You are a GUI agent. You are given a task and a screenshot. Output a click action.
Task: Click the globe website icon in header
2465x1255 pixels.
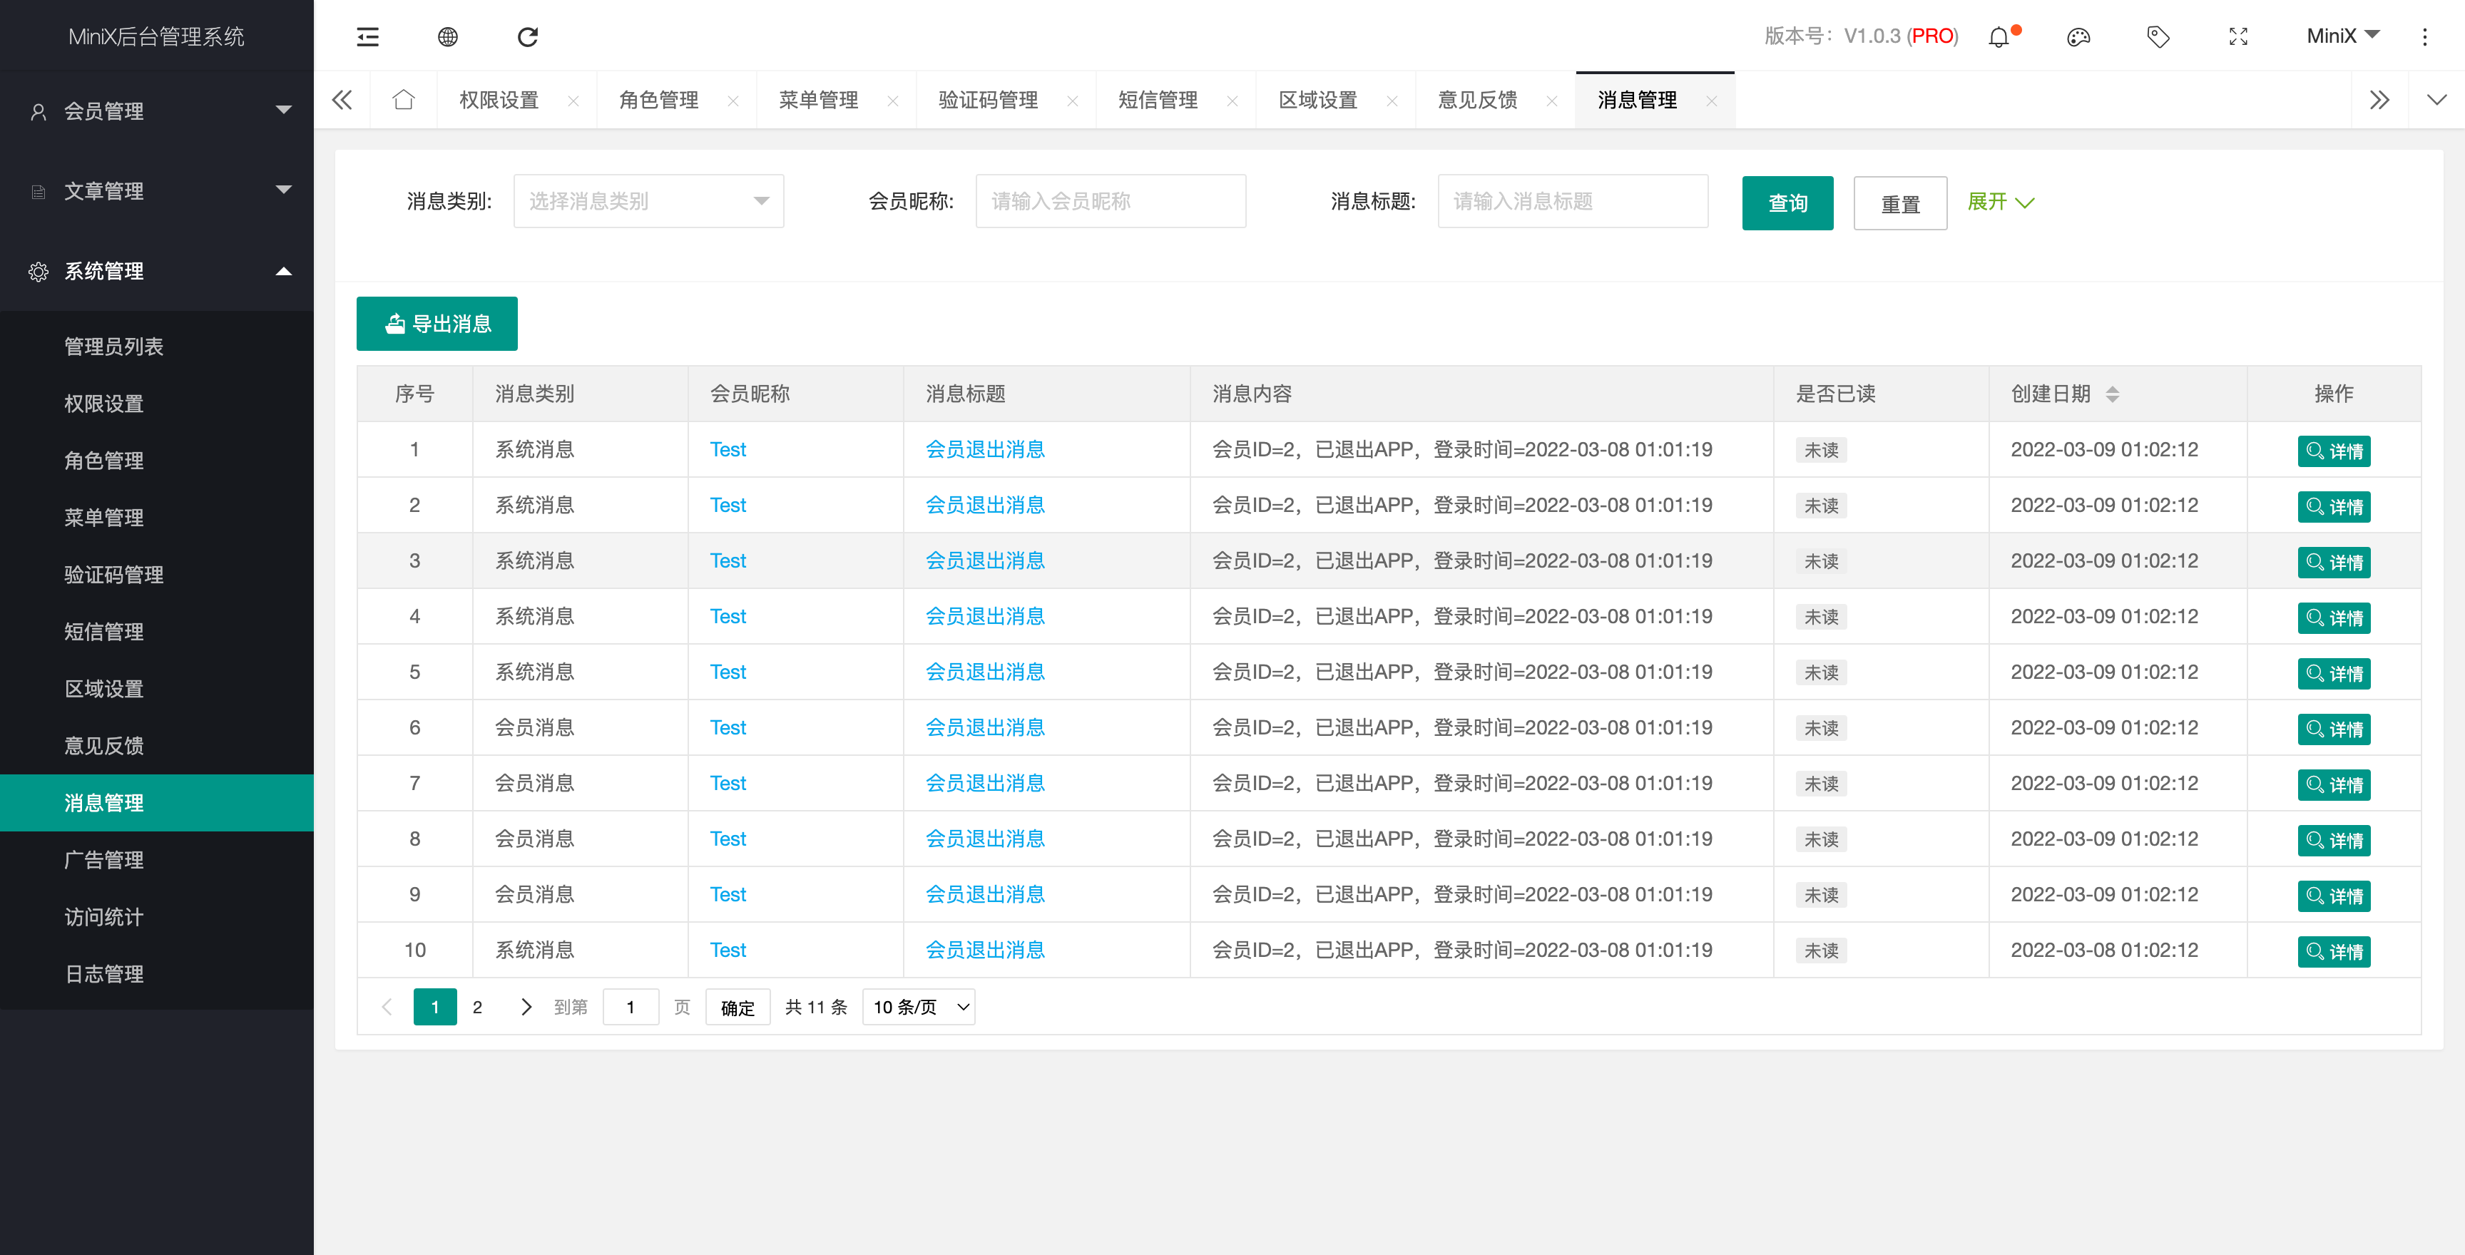(448, 36)
